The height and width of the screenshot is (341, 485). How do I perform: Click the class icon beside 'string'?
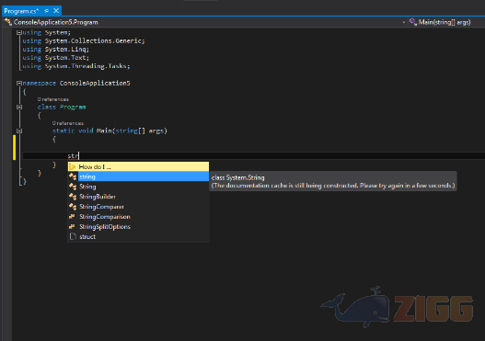tap(73, 176)
